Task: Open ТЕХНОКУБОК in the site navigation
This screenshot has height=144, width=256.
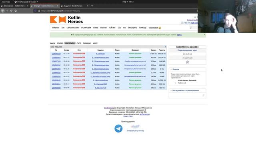Action: click(153, 28)
